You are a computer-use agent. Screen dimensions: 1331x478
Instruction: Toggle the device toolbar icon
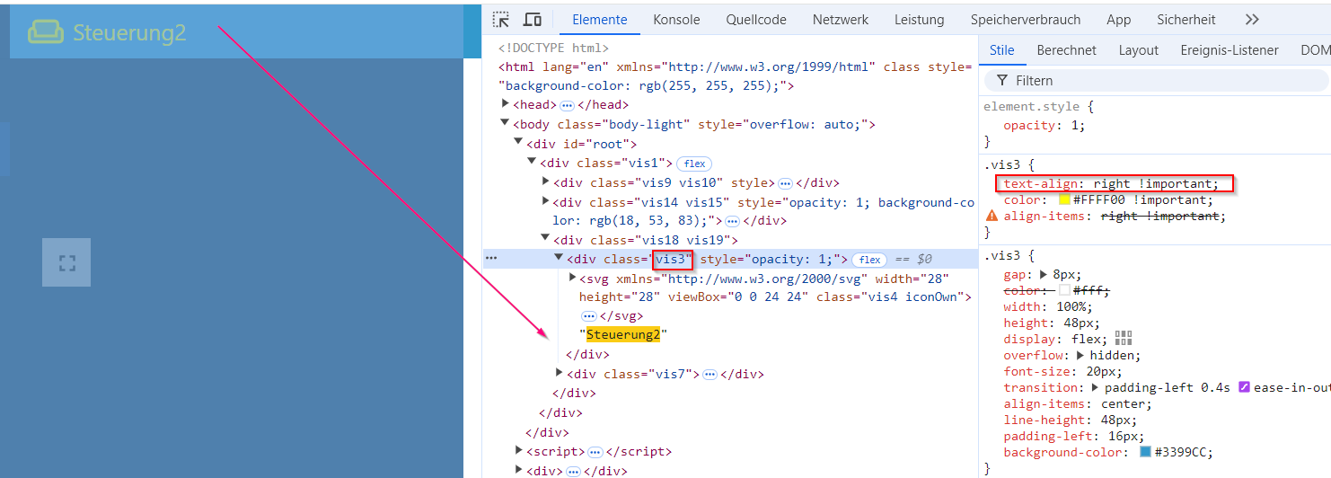(533, 20)
